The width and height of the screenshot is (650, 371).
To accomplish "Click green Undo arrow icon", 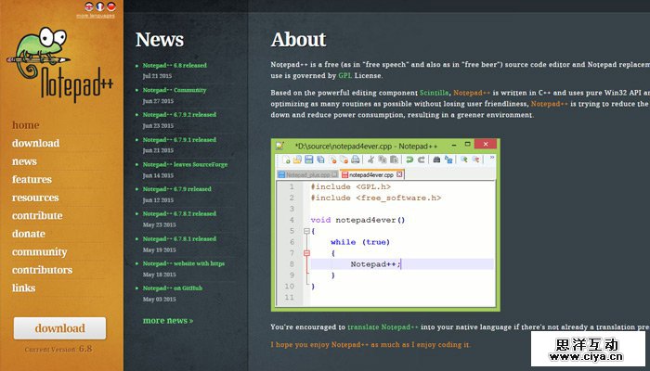I will tap(409, 160).
